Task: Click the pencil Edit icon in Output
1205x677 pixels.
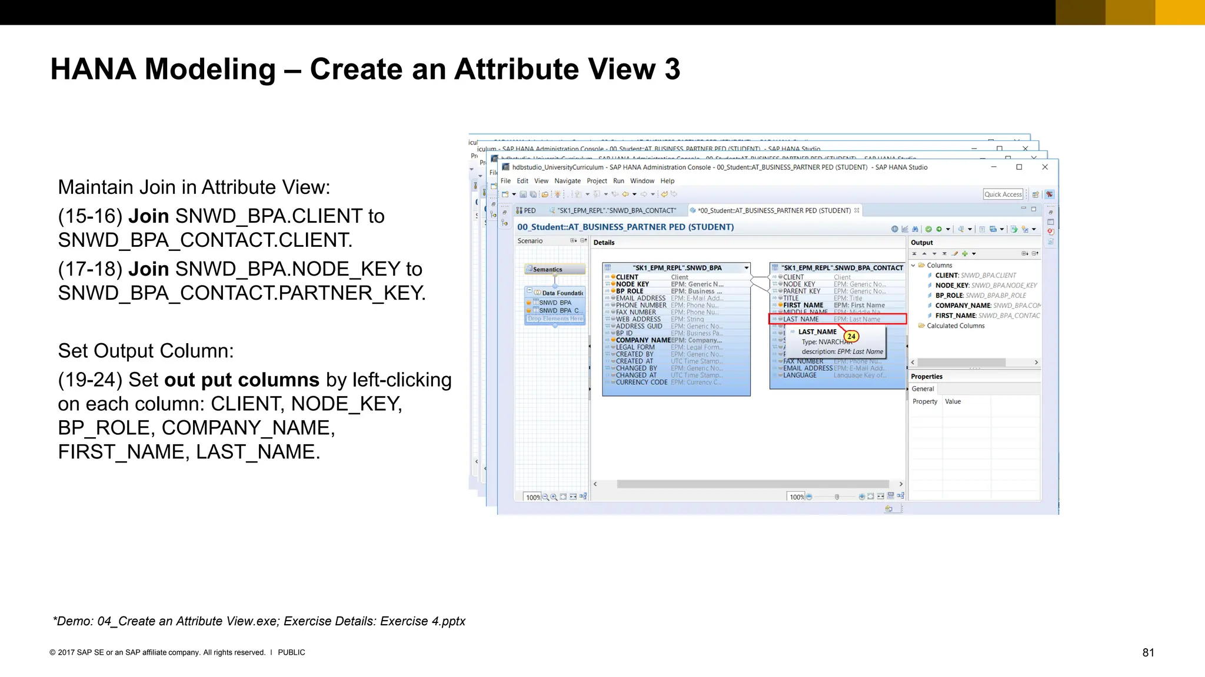Action: pyautogui.click(x=955, y=254)
